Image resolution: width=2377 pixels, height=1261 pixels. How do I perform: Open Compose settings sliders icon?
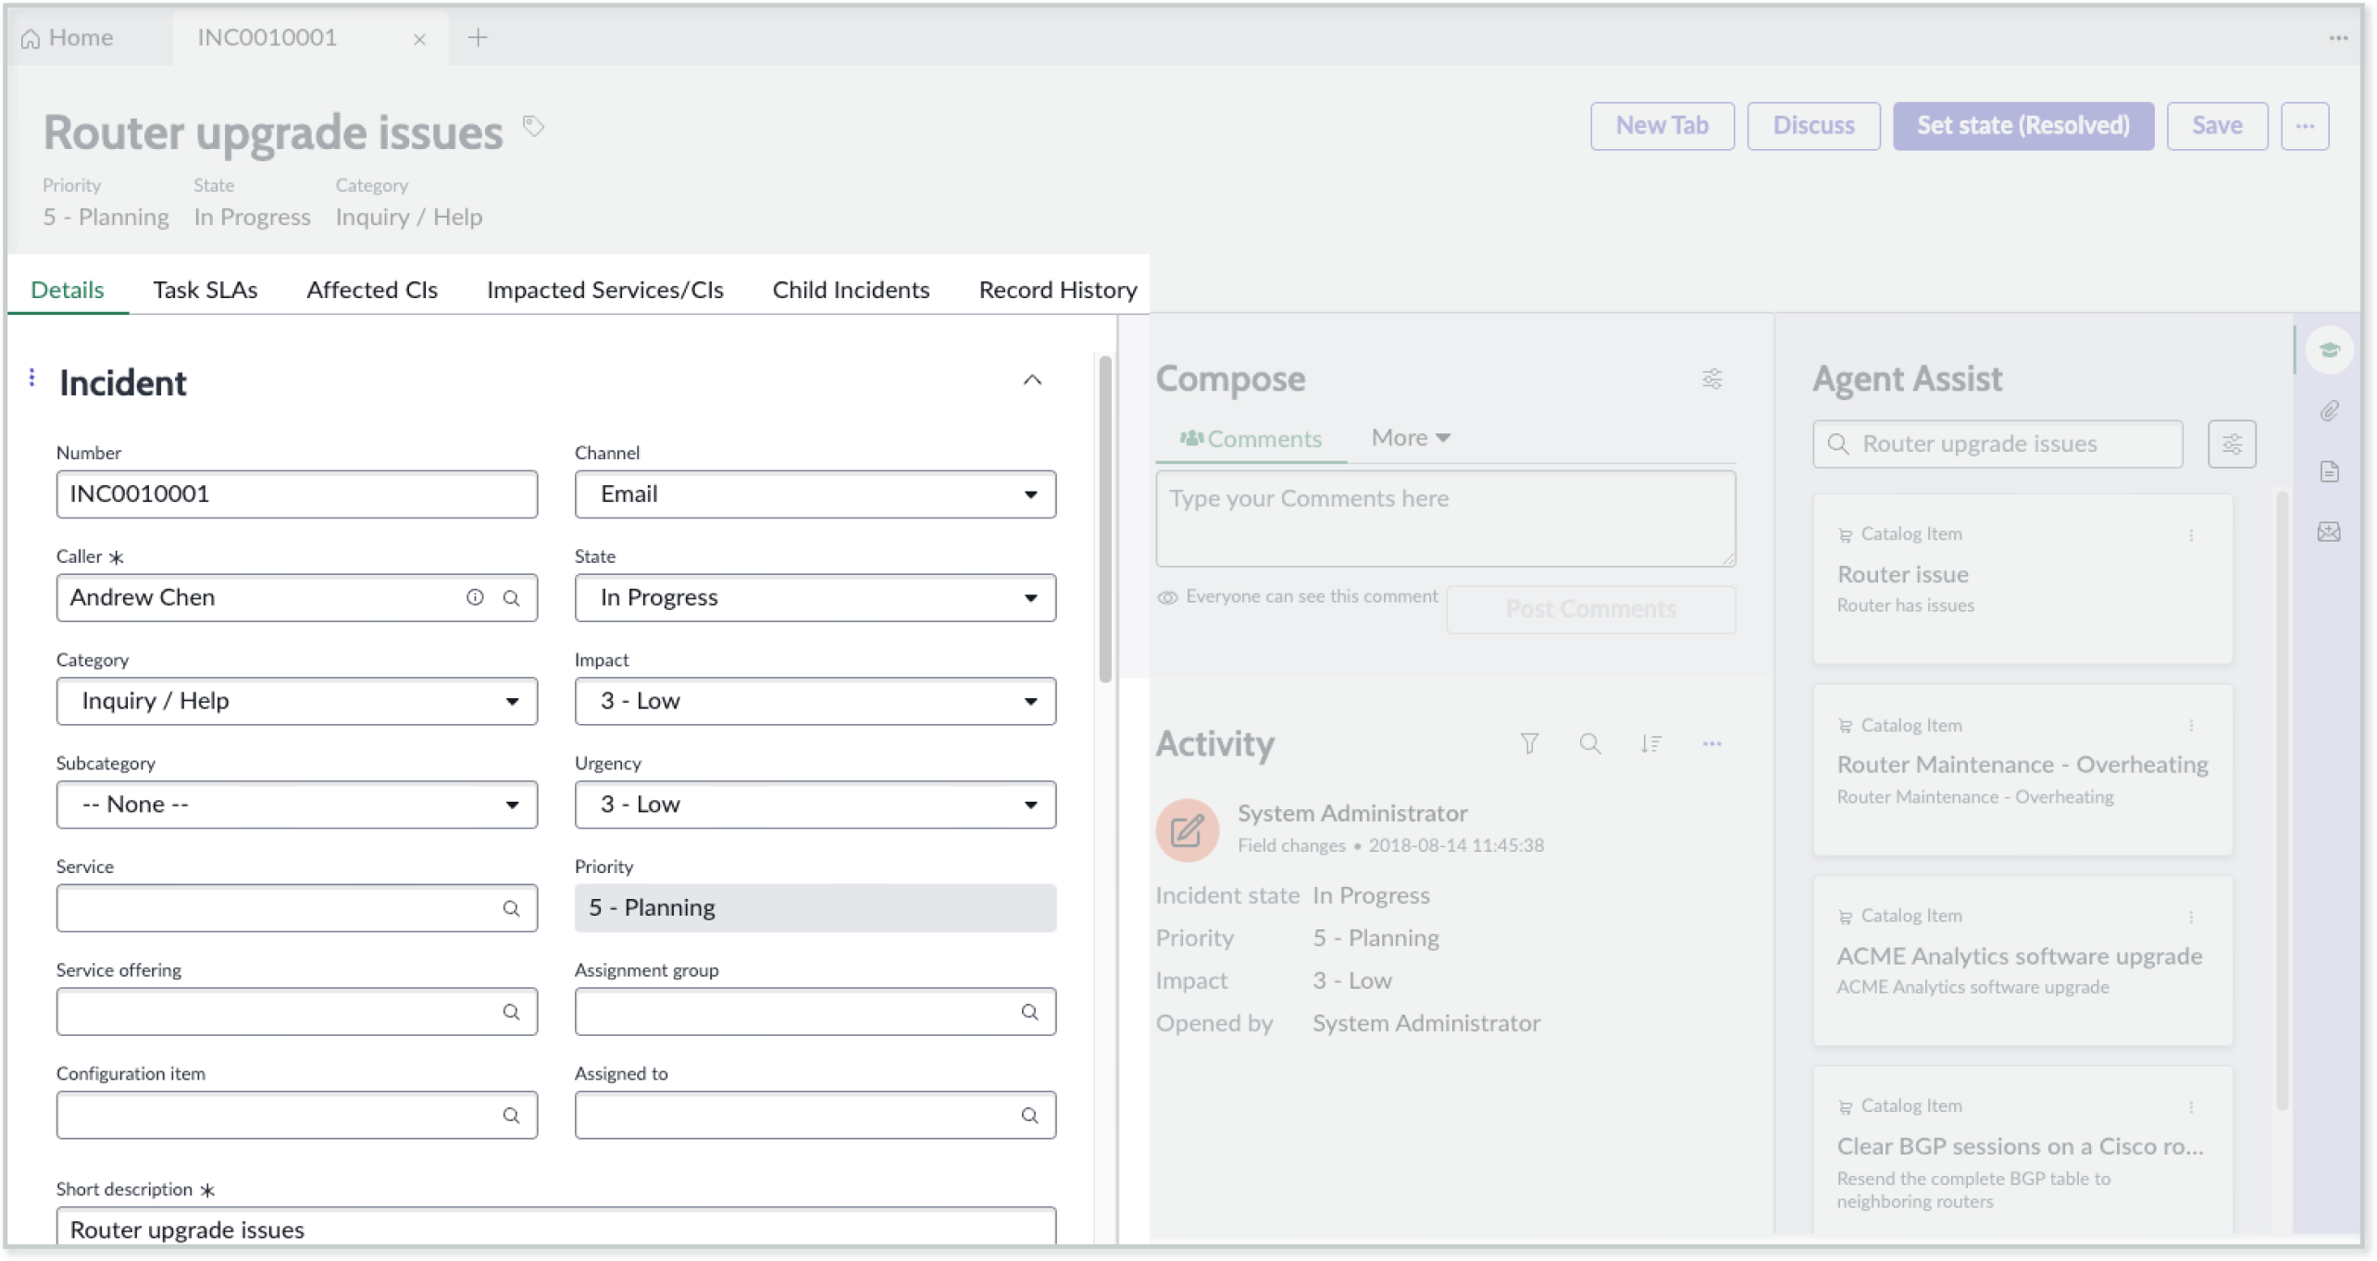pyautogui.click(x=1711, y=379)
